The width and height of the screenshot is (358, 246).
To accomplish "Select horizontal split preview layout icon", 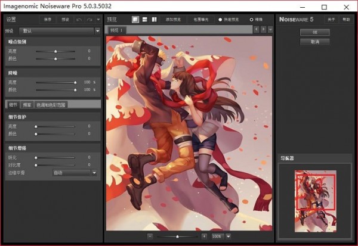I will click(x=144, y=20).
